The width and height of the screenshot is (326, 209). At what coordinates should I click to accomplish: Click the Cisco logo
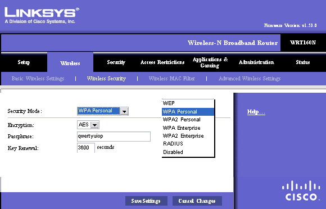[301, 190]
